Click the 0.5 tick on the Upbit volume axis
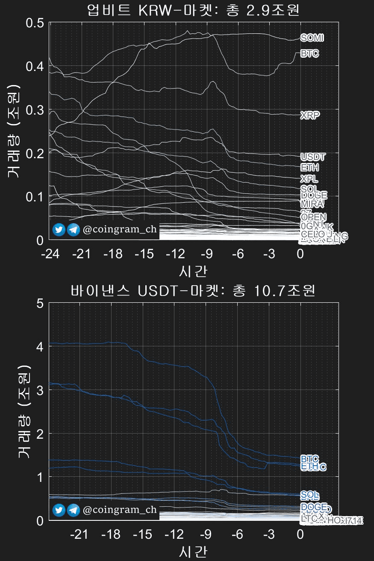This screenshot has width=374, height=561. tap(35, 23)
